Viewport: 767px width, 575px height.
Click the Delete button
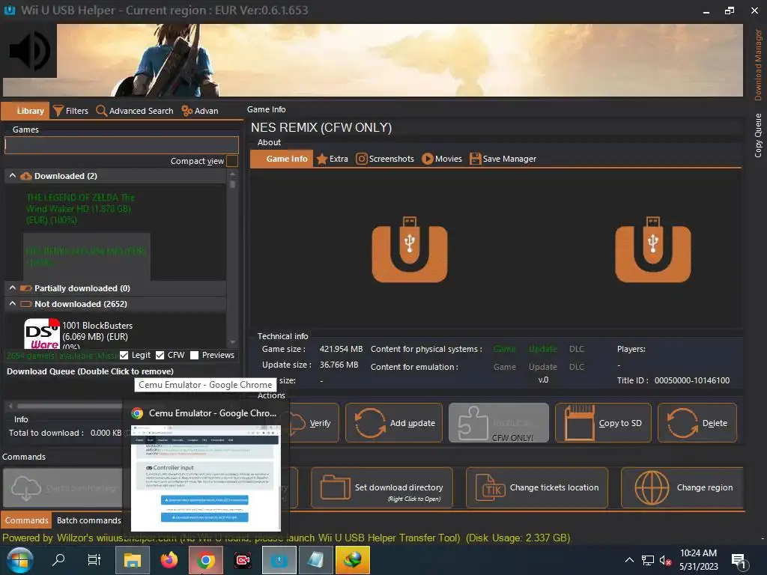(697, 423)
